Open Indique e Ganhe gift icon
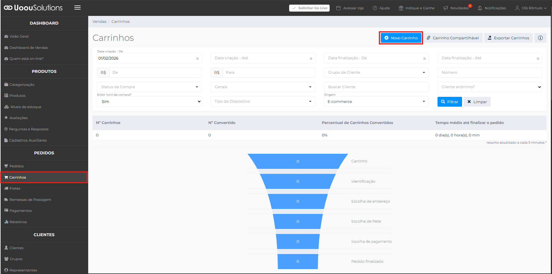The width and height of the screenshot is (552, 274). 401,8
